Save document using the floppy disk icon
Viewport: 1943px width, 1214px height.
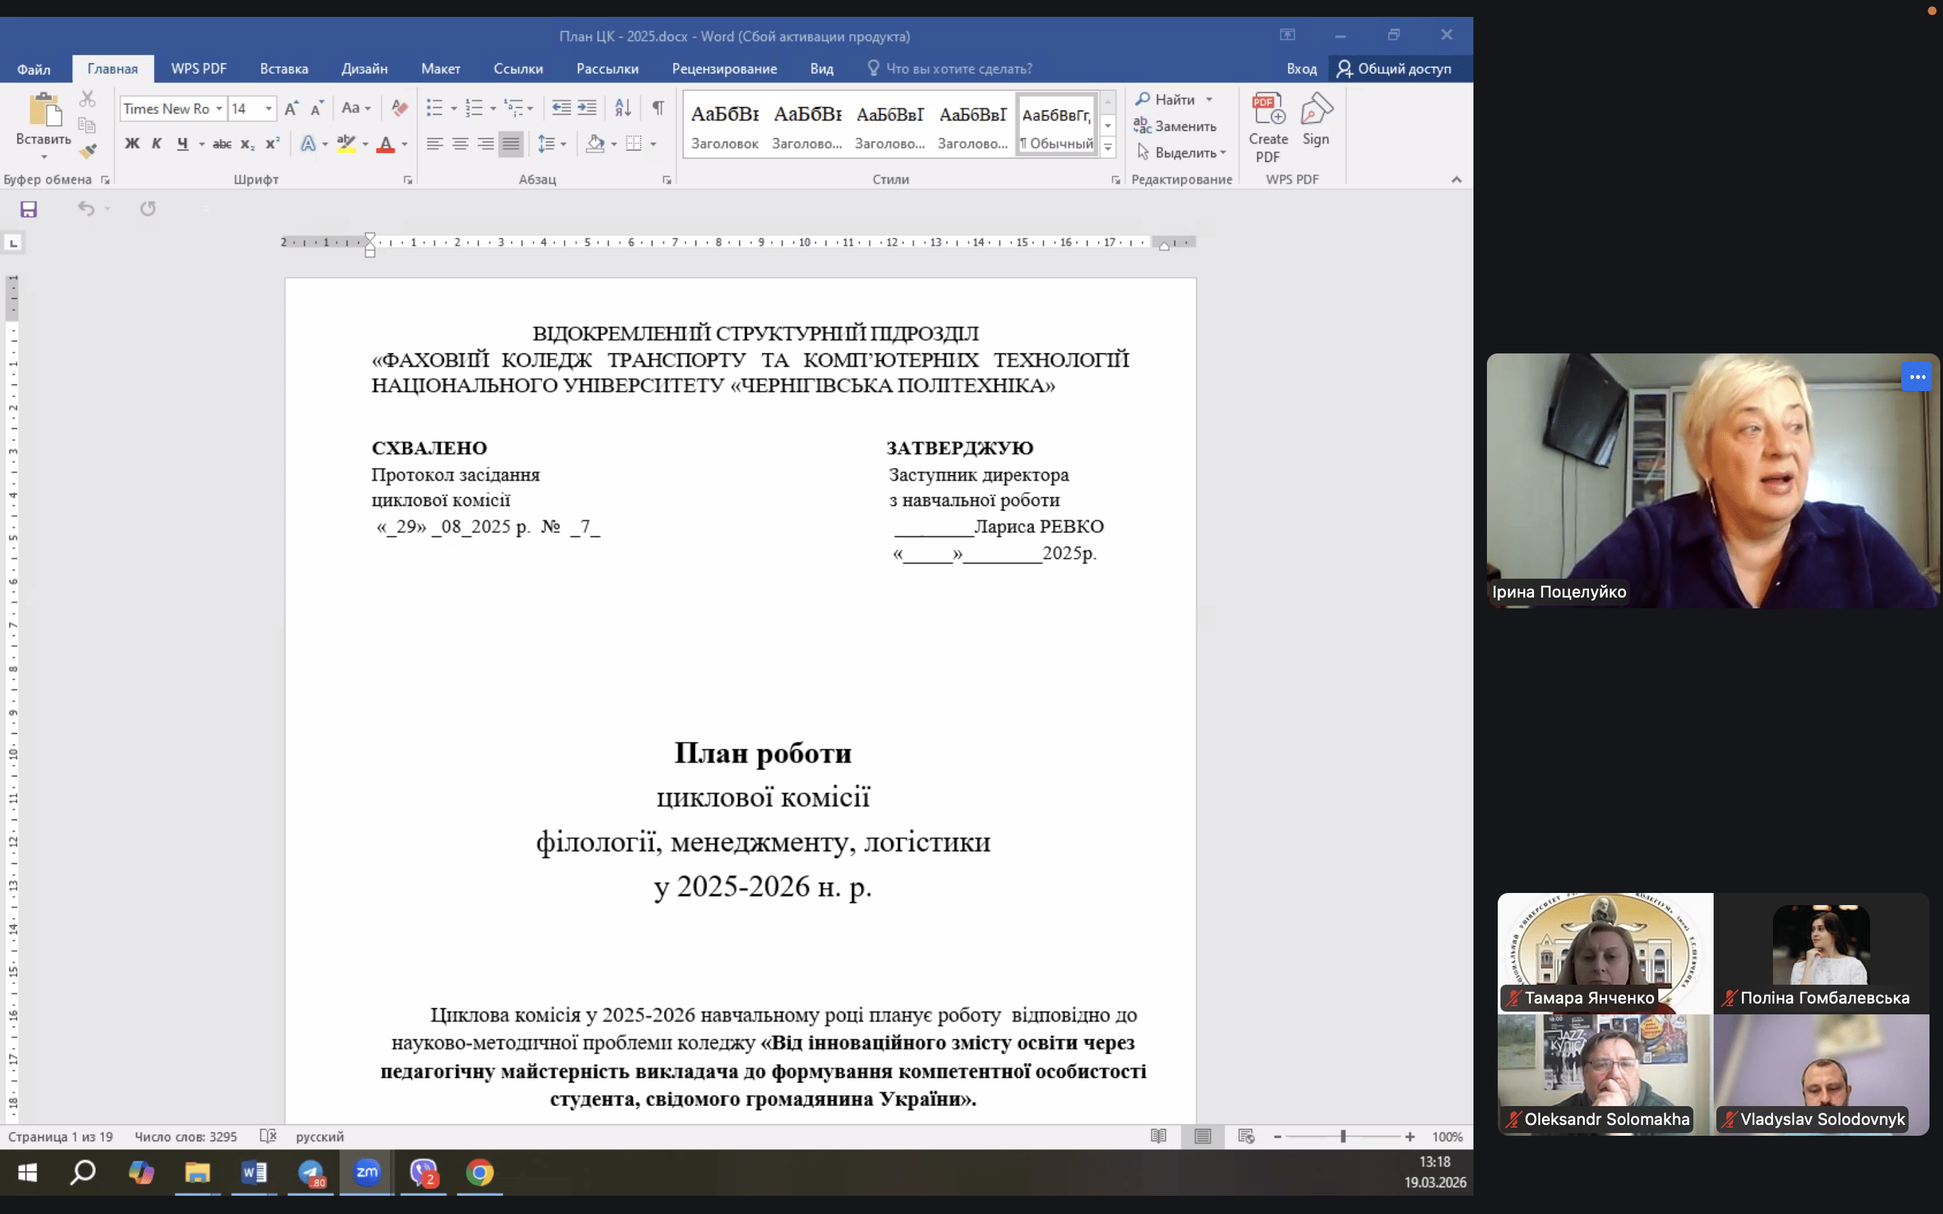coord(29,210)
